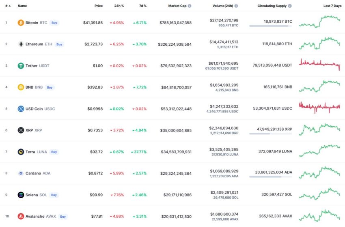
Task: Sort by Volume(24h) column header
Action: [x=223, y=6]
